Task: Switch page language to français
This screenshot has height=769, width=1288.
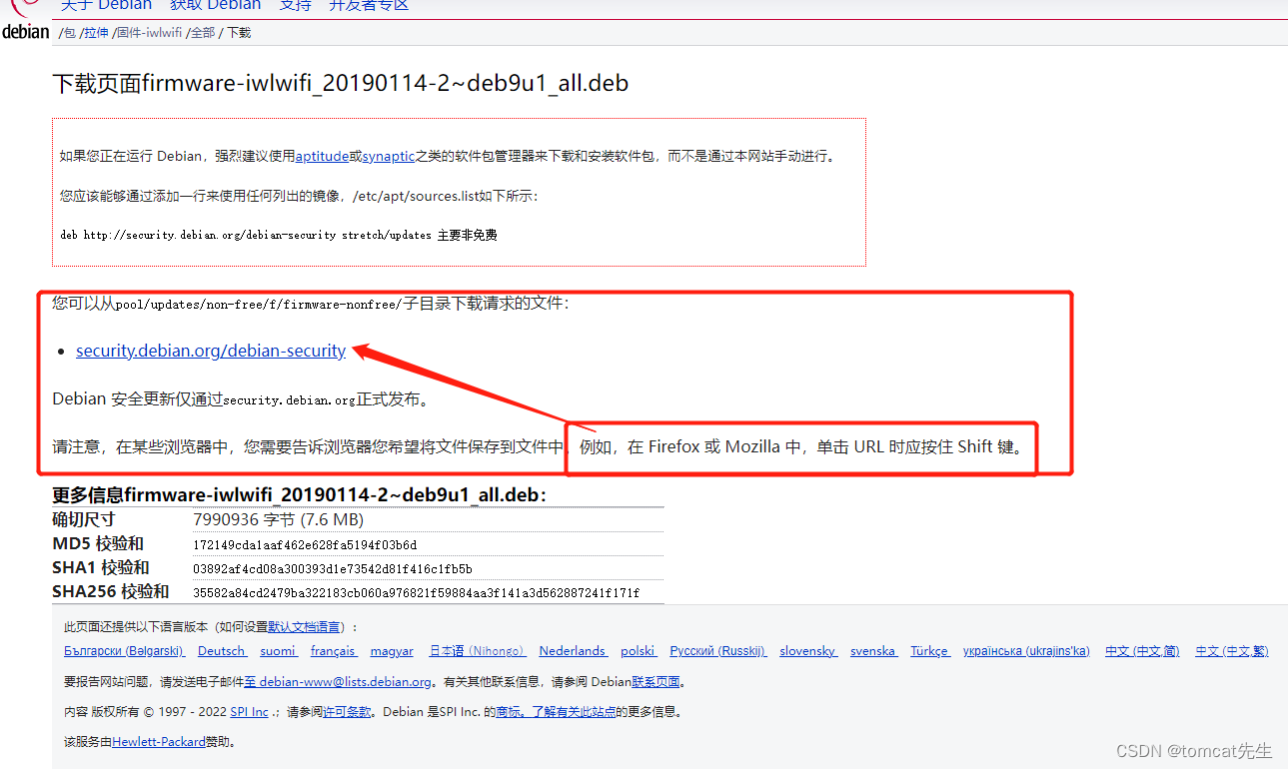Action: point(334,651)
